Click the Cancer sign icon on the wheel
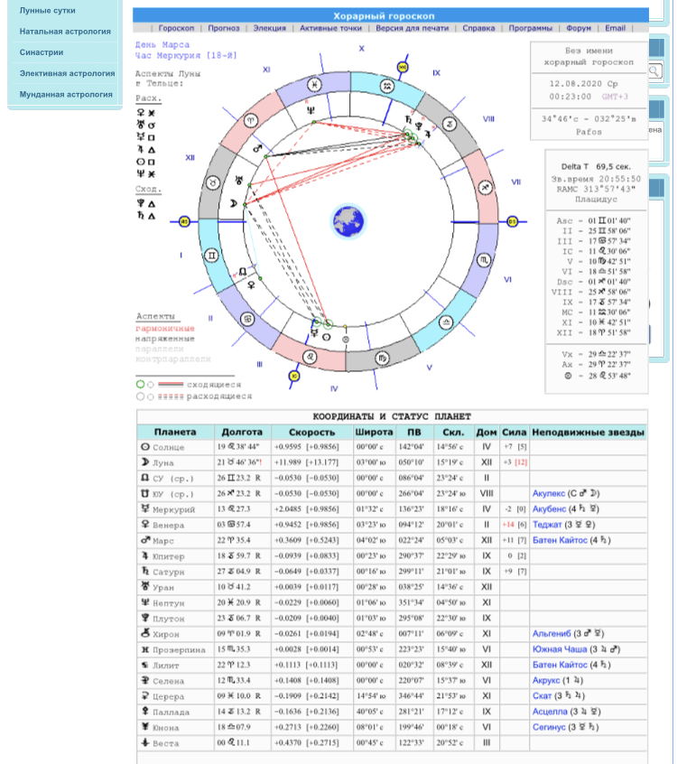 coord(248,319)
